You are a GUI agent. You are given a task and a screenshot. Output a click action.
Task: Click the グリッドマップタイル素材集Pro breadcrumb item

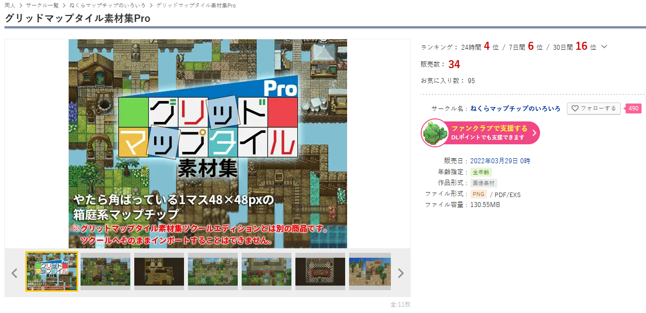click(x=196, y=5)
